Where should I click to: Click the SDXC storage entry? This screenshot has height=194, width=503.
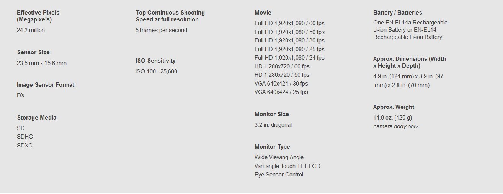point(24,145)
